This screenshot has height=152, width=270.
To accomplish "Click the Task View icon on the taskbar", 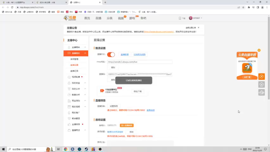I will tap(58, 149).
